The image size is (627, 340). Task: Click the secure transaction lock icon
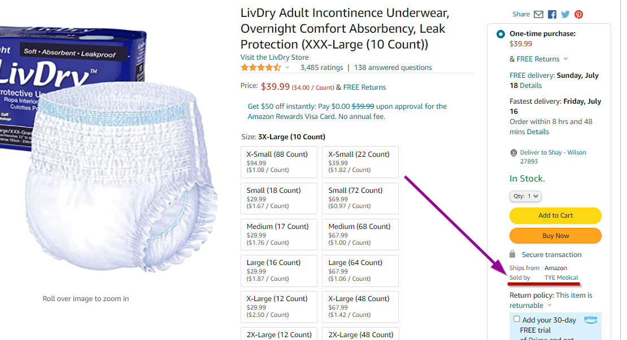(x=512, y=254)
